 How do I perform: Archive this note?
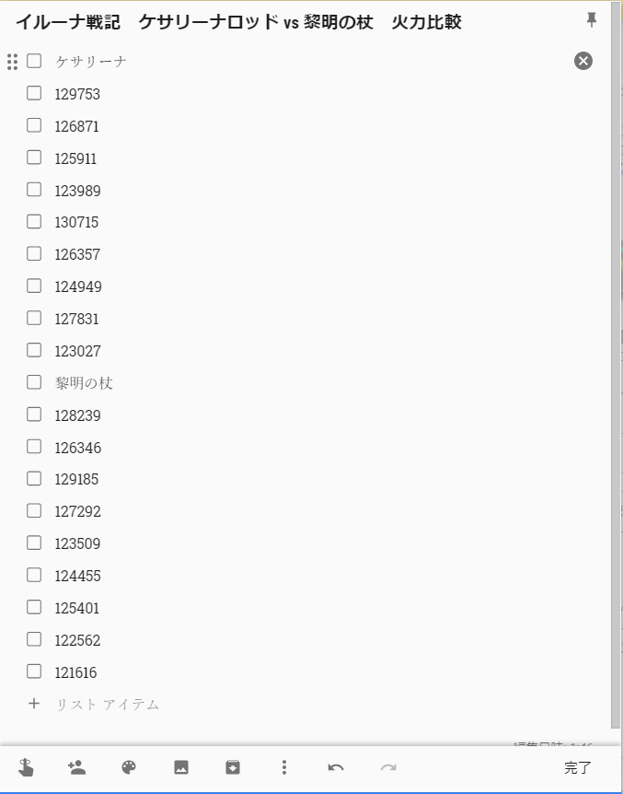click(233, 767)
